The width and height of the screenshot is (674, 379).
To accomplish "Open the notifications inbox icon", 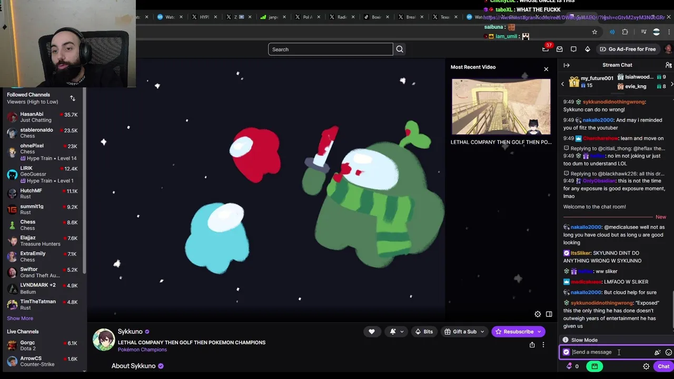I will 560,49.
